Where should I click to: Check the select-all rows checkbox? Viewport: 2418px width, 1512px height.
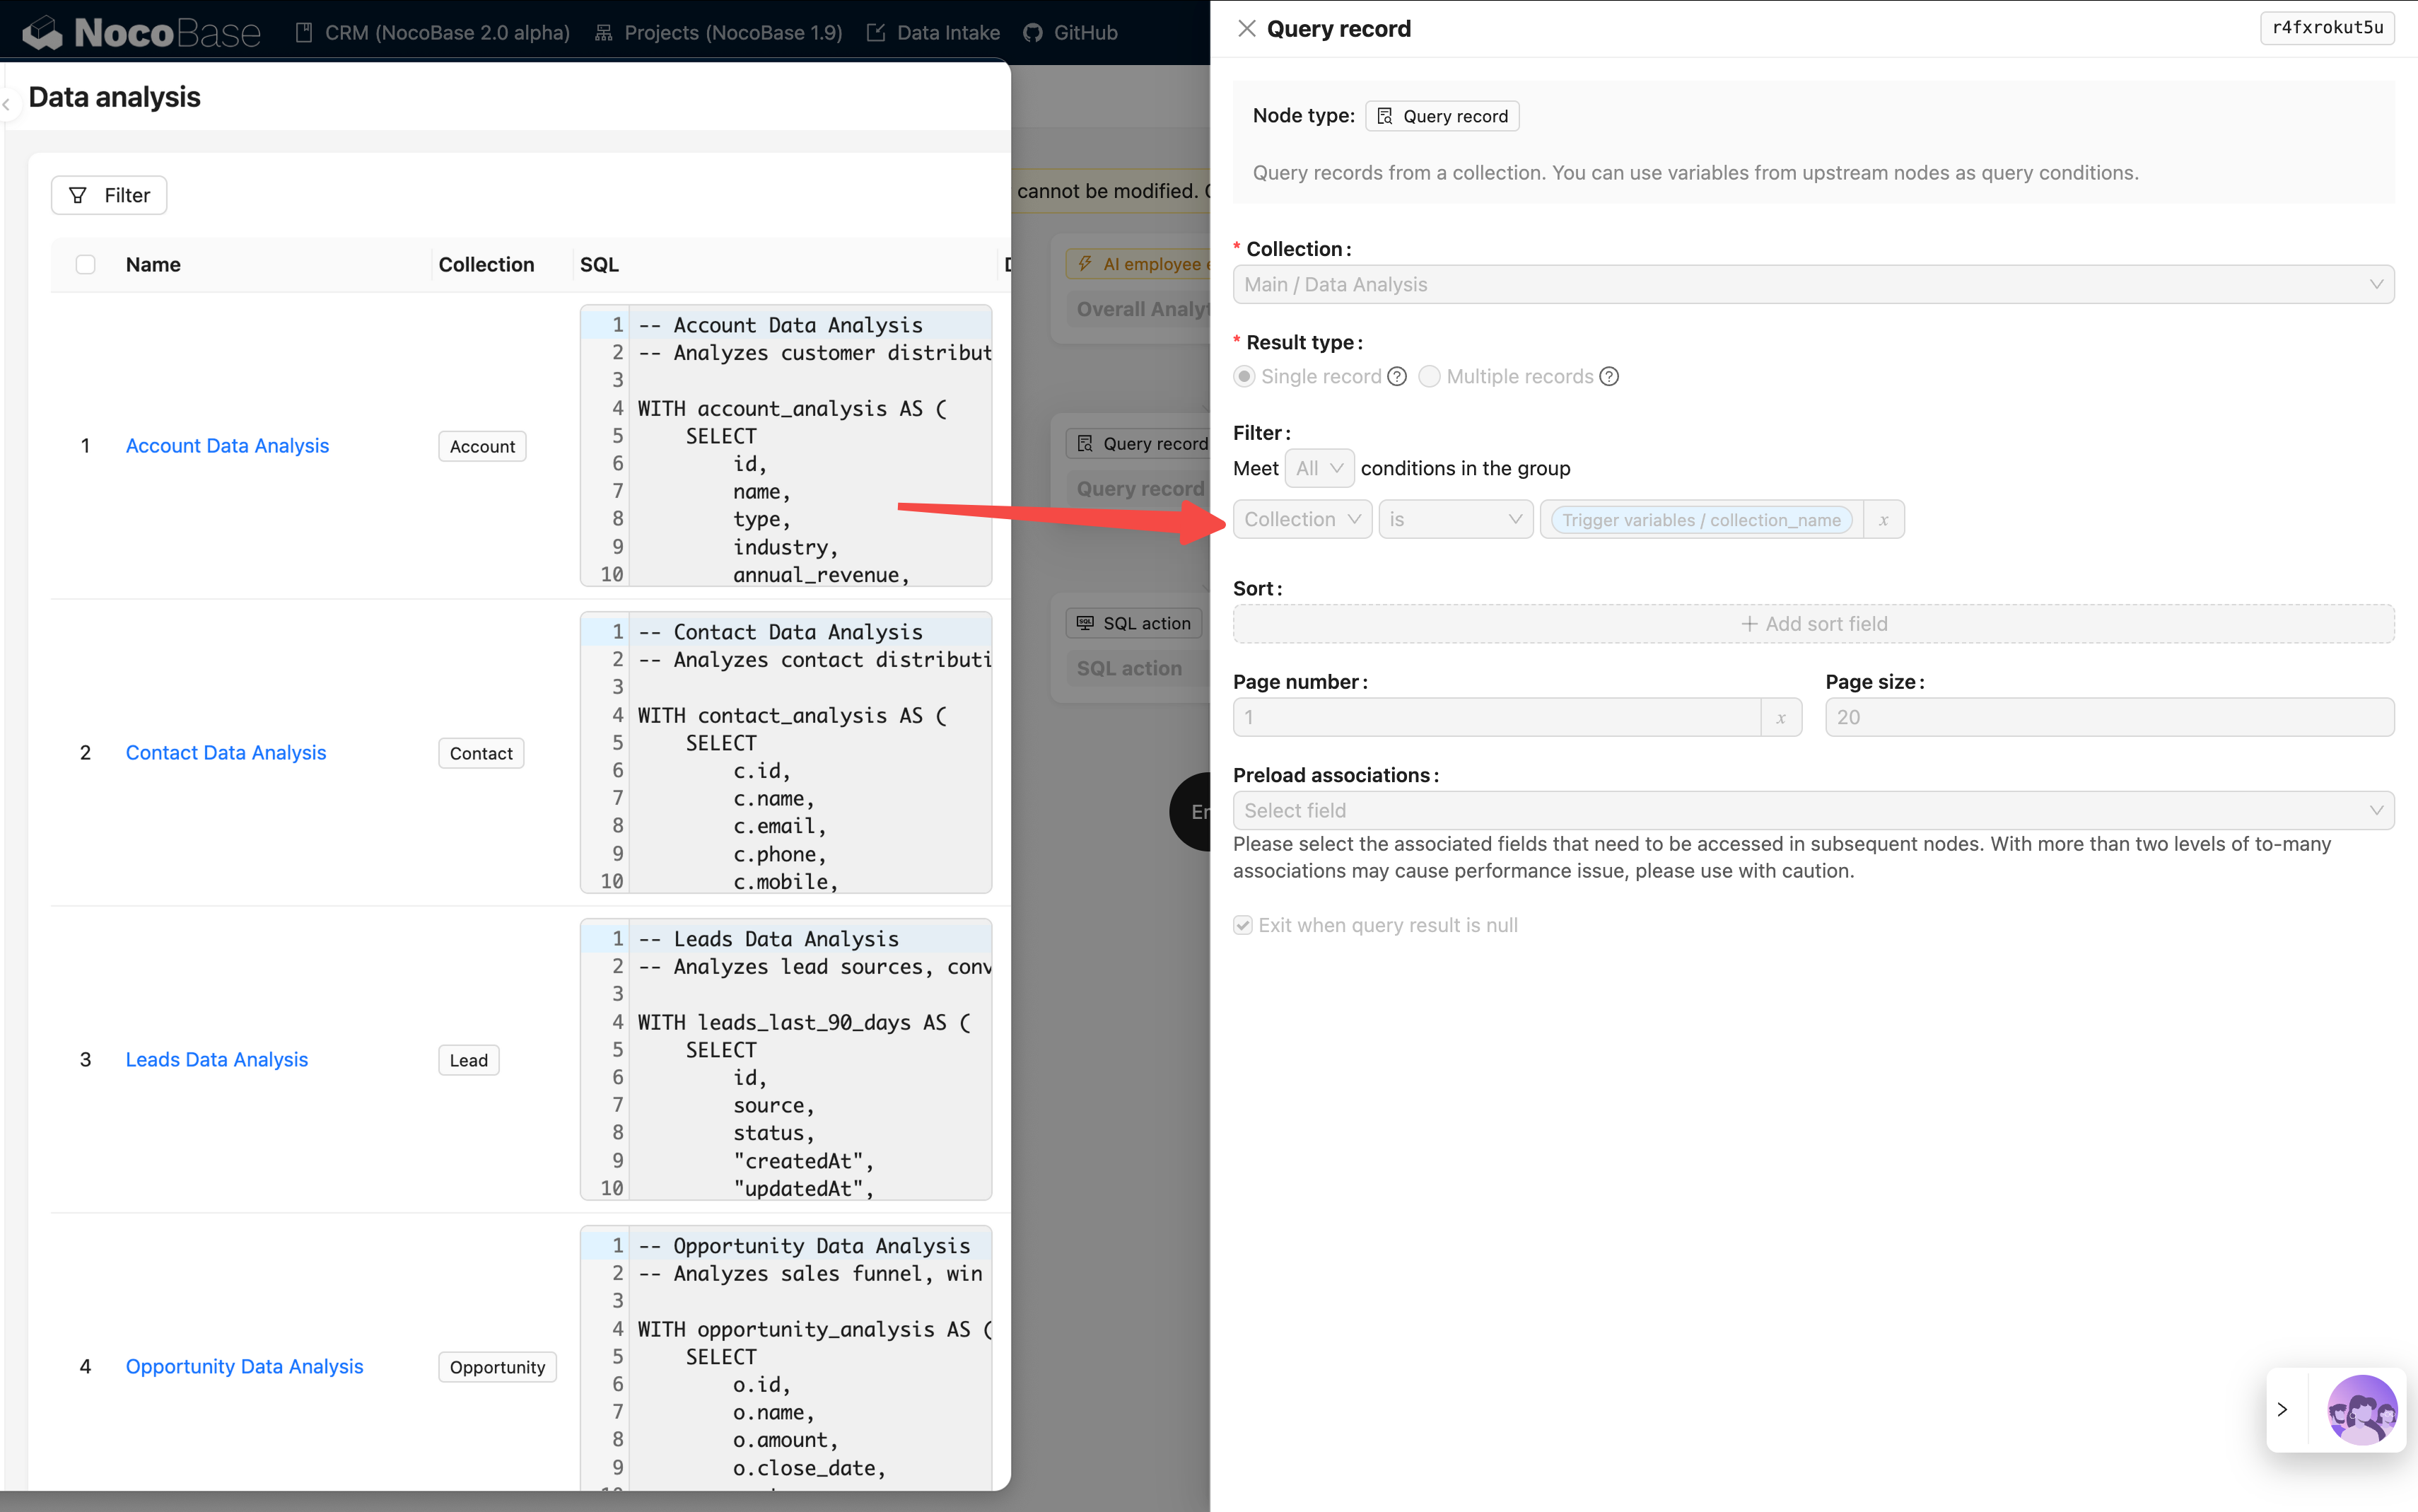click(x=86, y=265)
